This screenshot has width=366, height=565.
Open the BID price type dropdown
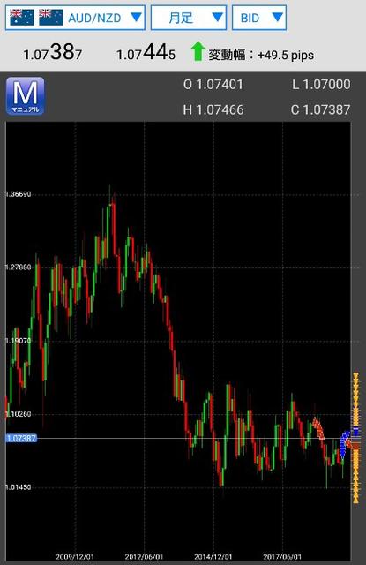259,18
